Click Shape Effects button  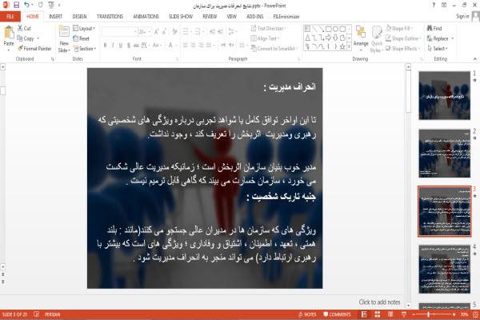click(x=402, y=49)
